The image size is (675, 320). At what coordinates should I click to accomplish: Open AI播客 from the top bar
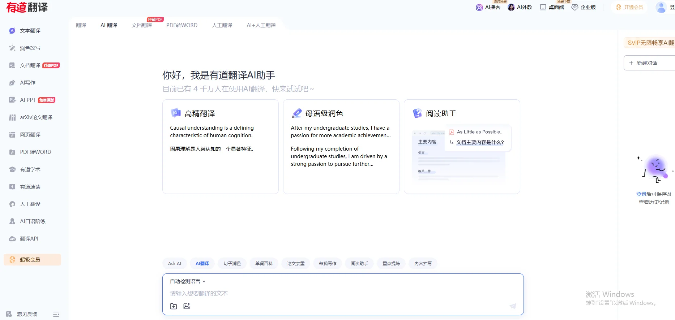pyautogui.click(x=488, y=7)
